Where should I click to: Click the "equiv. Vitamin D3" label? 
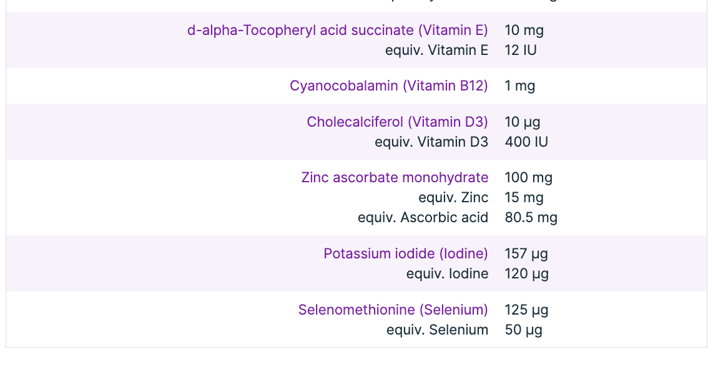coord(431,142)
